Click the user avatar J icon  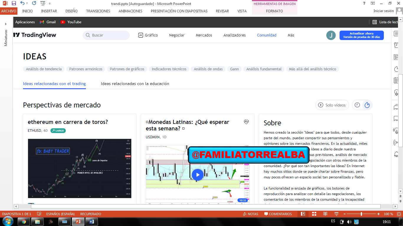coord(331,35)
